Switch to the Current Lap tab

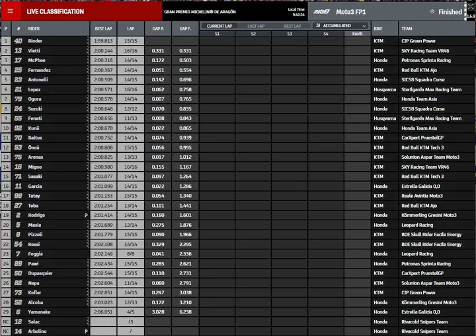tap(219, 26)
